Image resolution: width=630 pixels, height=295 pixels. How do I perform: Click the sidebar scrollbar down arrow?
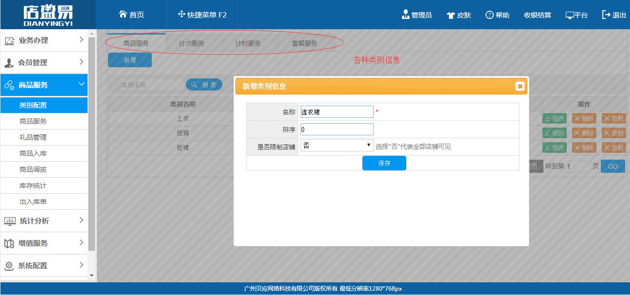click(x=91, y=276)
